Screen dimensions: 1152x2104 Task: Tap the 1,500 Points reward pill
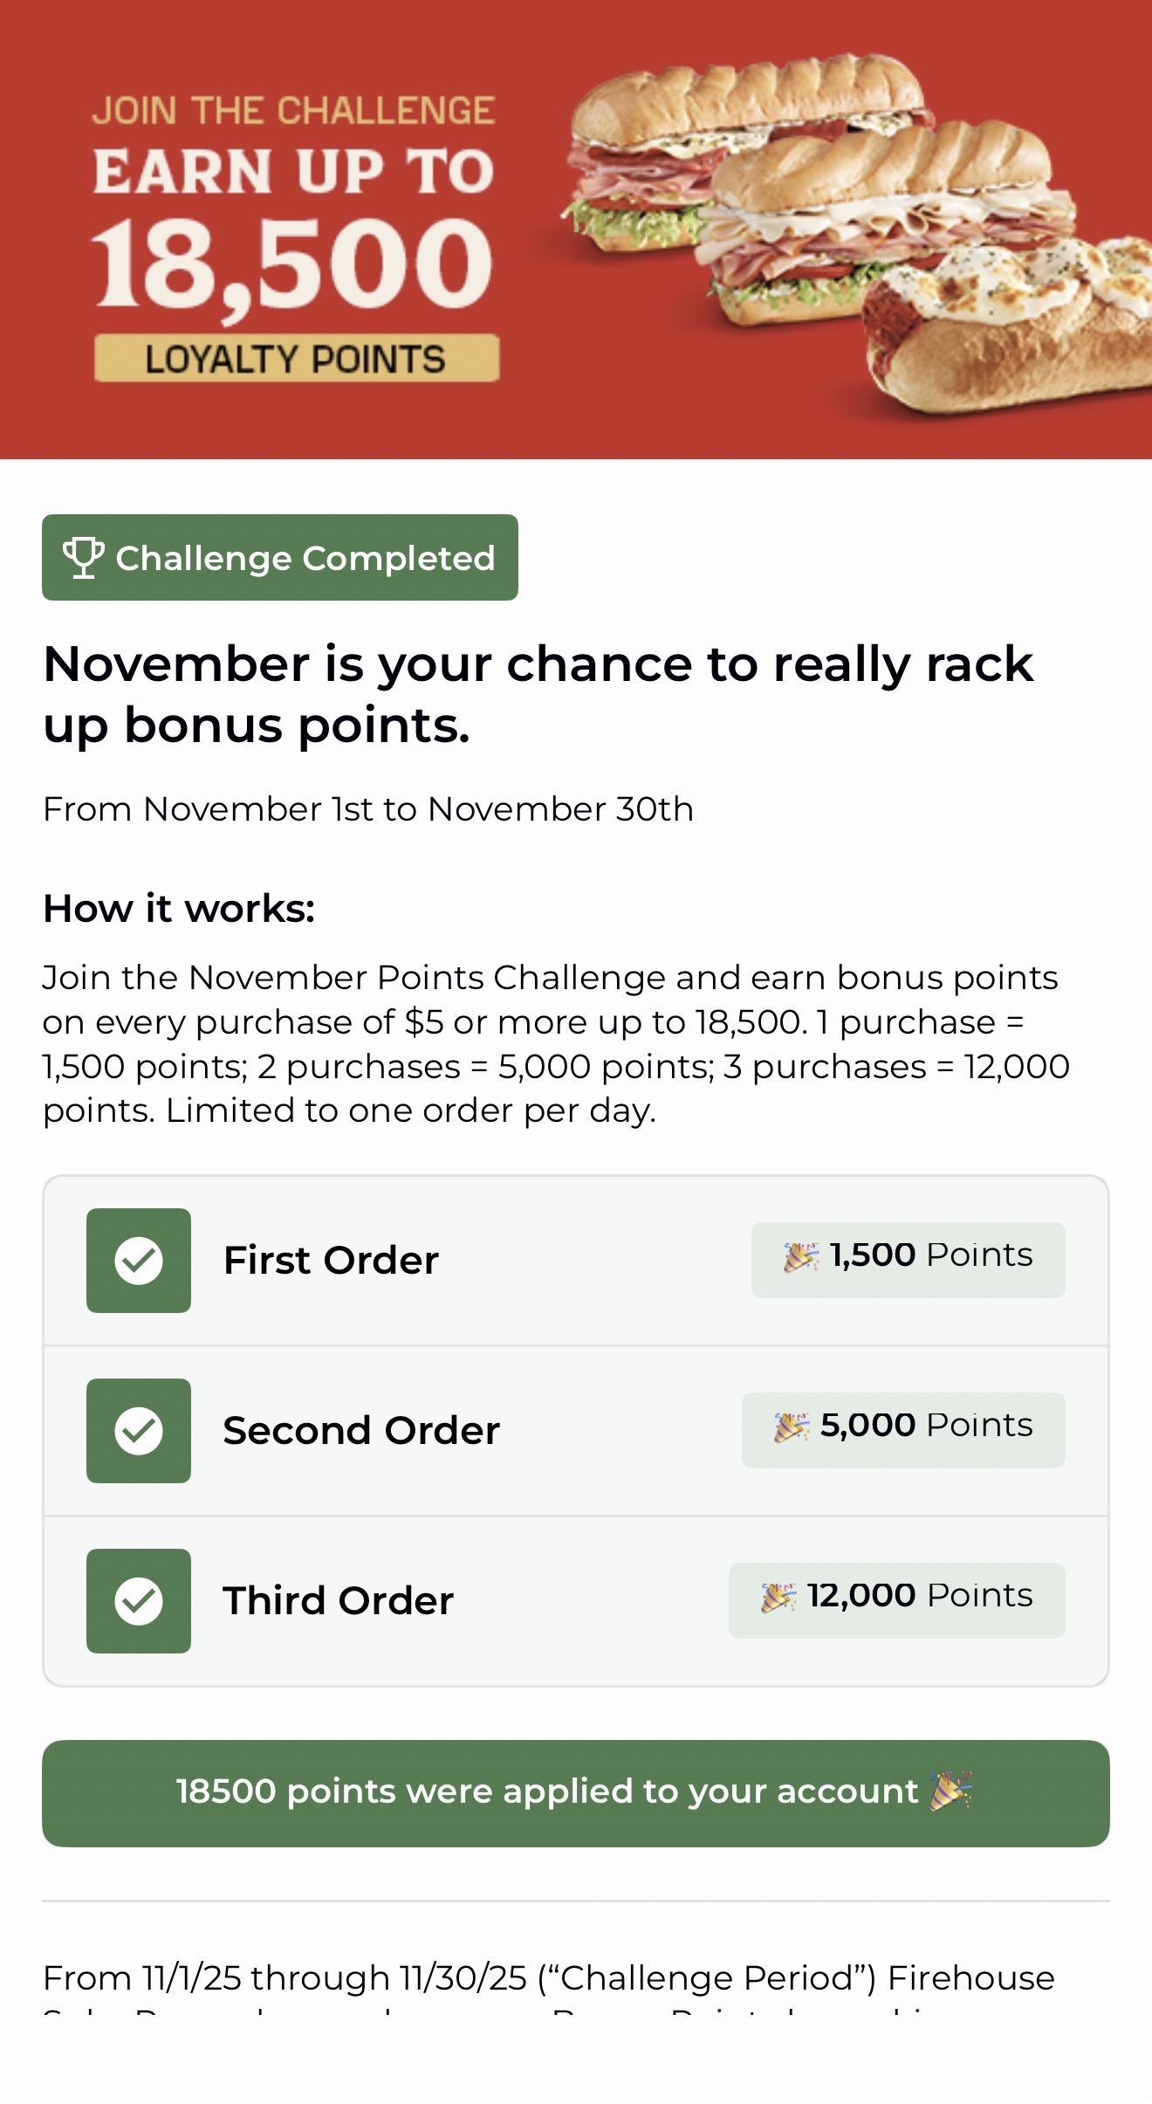coord(908,1260)
